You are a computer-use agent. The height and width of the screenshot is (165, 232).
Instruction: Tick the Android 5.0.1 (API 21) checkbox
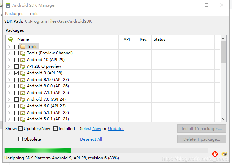coord(16,119)
